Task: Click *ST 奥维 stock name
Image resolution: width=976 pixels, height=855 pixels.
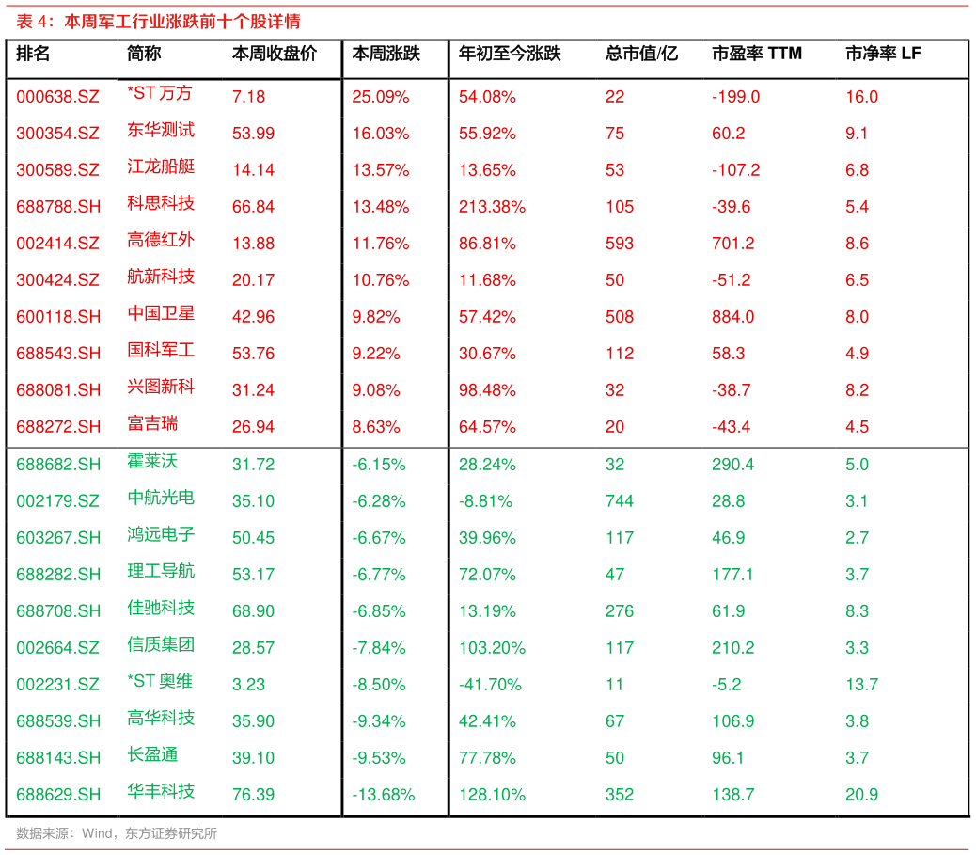Action: [x=159, y=681]
